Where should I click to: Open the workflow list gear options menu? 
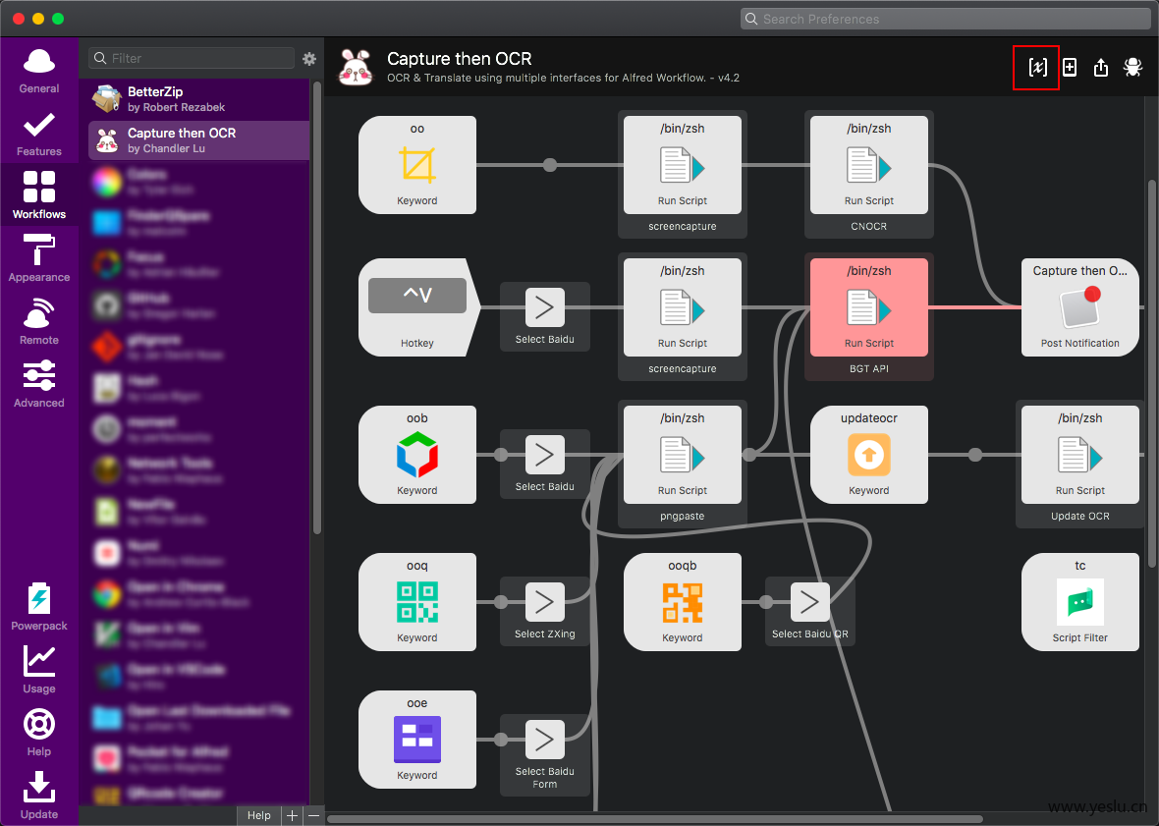click(309, 59)
